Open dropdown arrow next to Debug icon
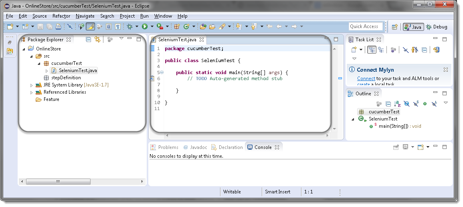The width and height of the screenshot is (463, 207). tap(137, 26)
